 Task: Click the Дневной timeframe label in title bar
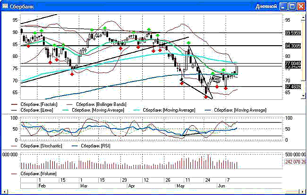[266, 7]
